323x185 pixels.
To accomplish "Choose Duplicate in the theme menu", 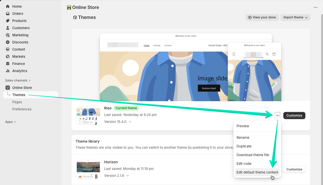I will click(257, 146).
